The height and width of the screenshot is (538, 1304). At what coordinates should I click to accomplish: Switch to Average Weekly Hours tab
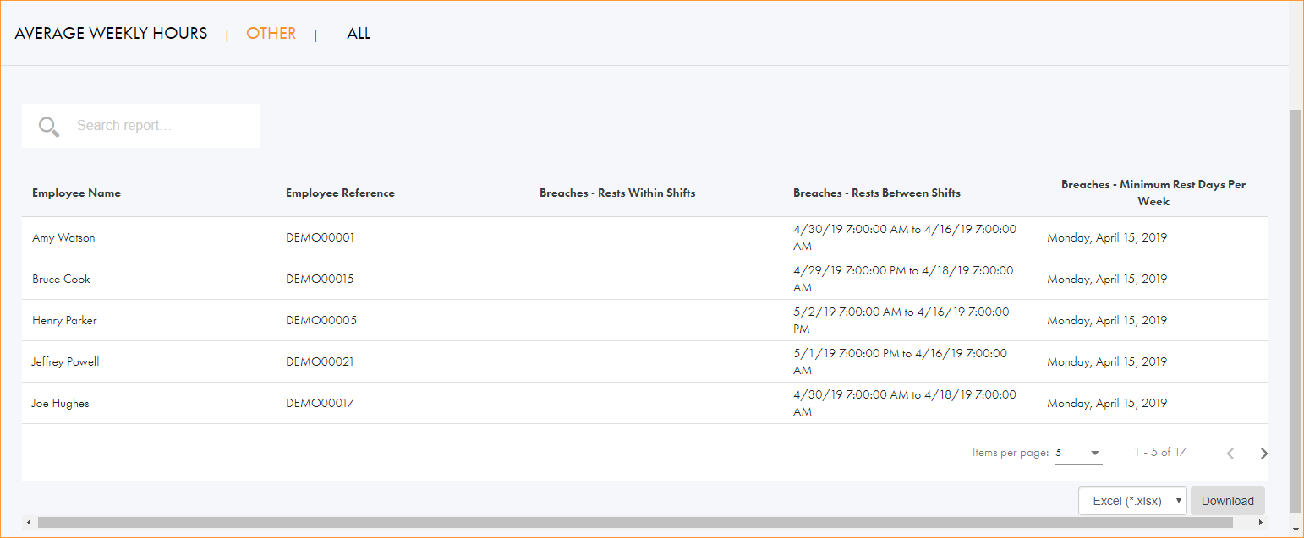pos(111,34)
